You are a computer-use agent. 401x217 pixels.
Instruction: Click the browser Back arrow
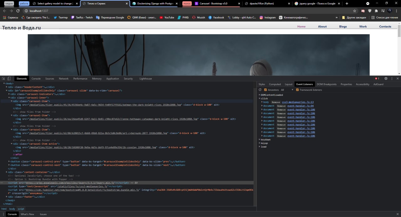pos(4,11)
